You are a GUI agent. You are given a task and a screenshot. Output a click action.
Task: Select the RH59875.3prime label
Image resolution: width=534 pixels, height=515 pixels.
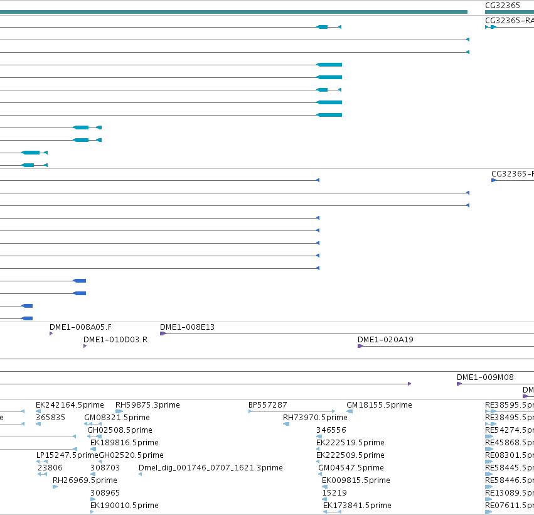[147, 405]
